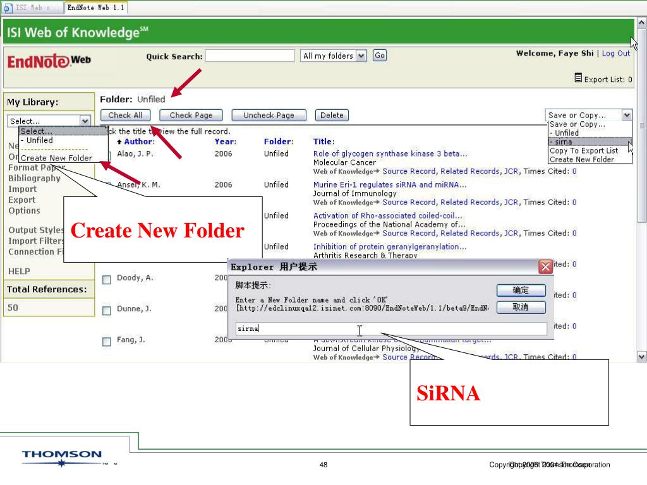Open JCR link for Journal of Immunology article

(511, 202)
